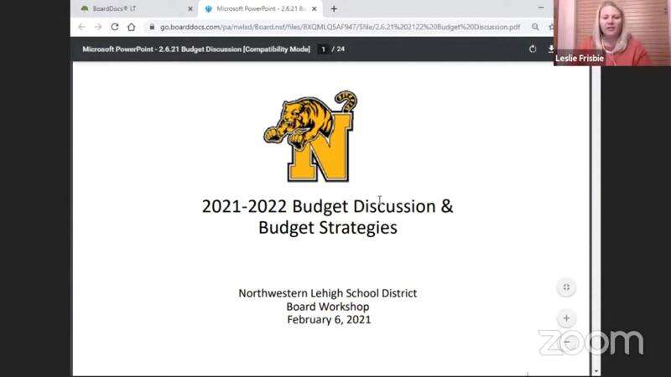The width and height of the screenshot is (671, 377).
Task: Click the browser forward arrow
Action: pyautogui.click(x=98, y=27)
